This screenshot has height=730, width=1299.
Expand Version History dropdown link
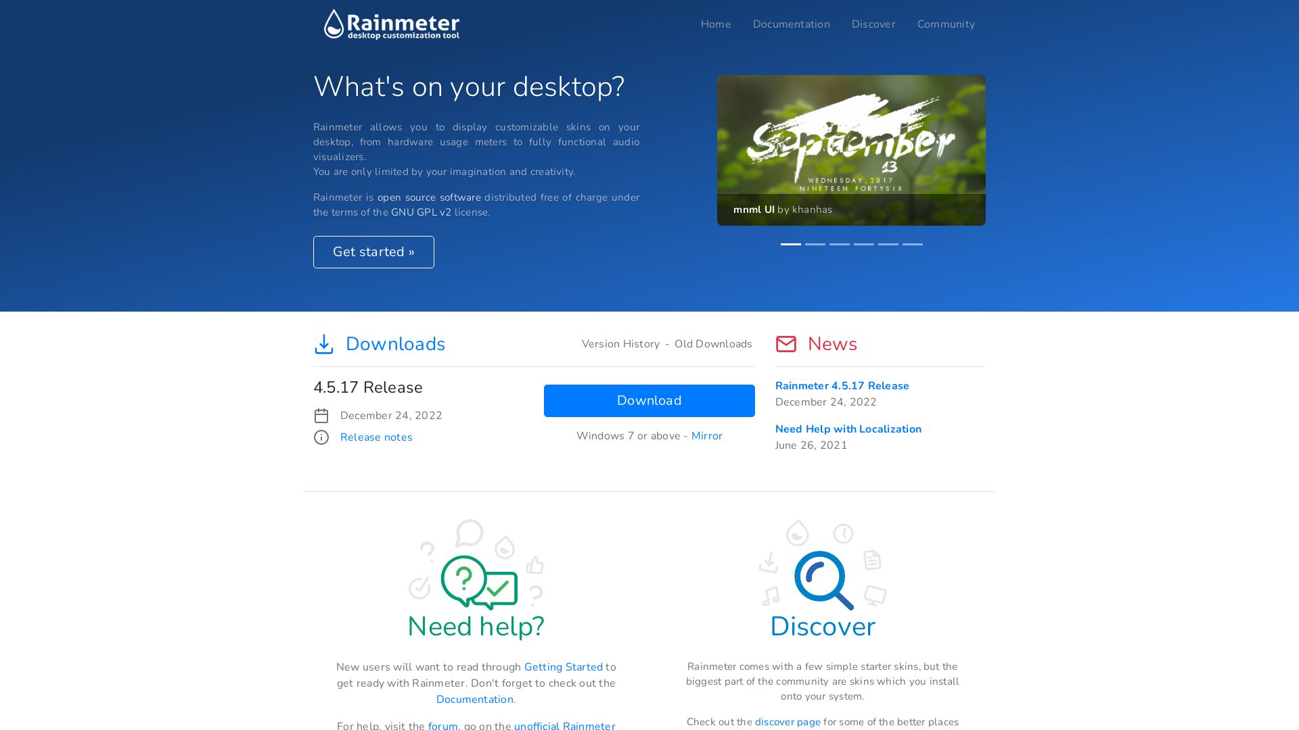[x=620, y=343]
